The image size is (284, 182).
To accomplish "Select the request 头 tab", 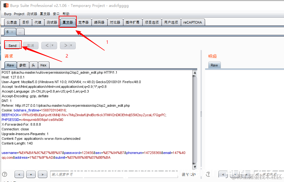I will point(33,65).
